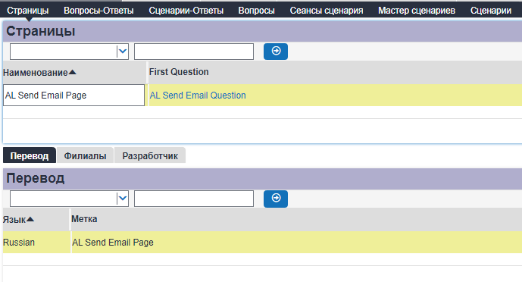This screenshot has width=522, height=282.
Task: Sort Язык column using its arrow indicator
Action: click(30, 219)
